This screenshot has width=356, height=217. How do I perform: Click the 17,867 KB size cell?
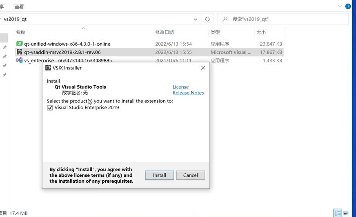(x=271, y=52)
